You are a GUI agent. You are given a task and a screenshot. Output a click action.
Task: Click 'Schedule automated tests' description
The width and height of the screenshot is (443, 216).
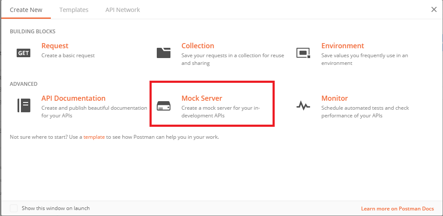365,112
